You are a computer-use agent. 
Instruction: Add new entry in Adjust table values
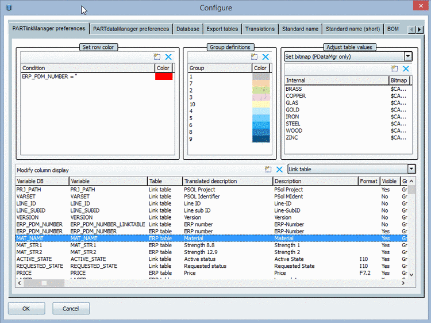pyautogui.click(x=395, y=69)
